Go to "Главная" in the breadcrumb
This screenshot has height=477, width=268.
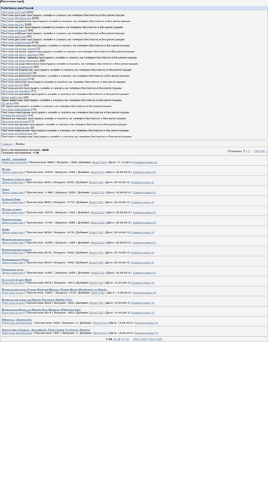[6, 144]
